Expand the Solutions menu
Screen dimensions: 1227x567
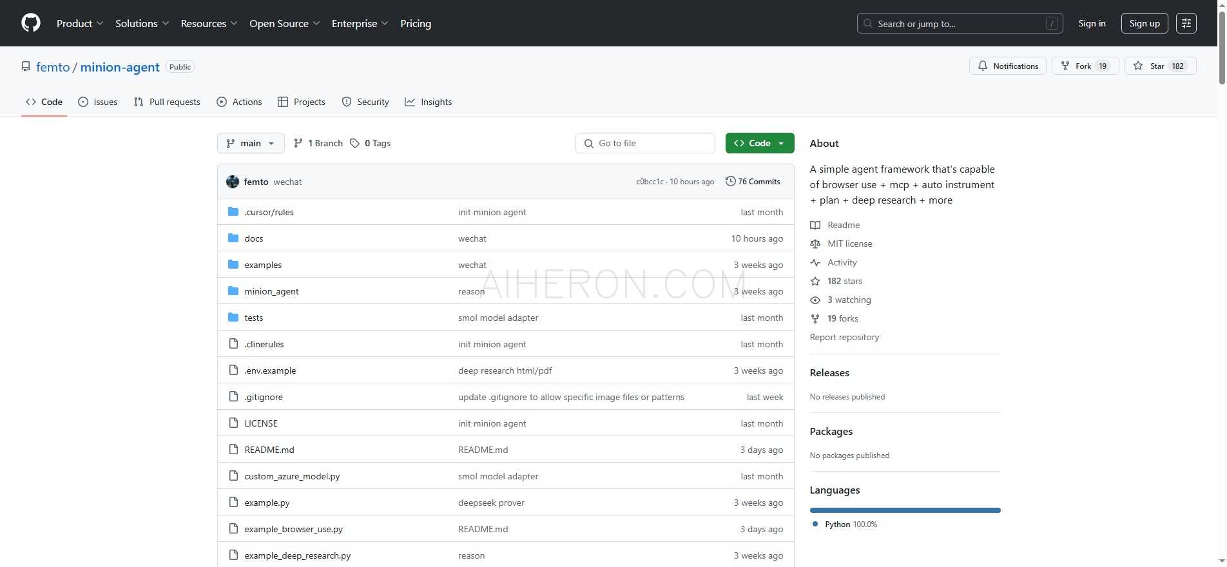142,23
